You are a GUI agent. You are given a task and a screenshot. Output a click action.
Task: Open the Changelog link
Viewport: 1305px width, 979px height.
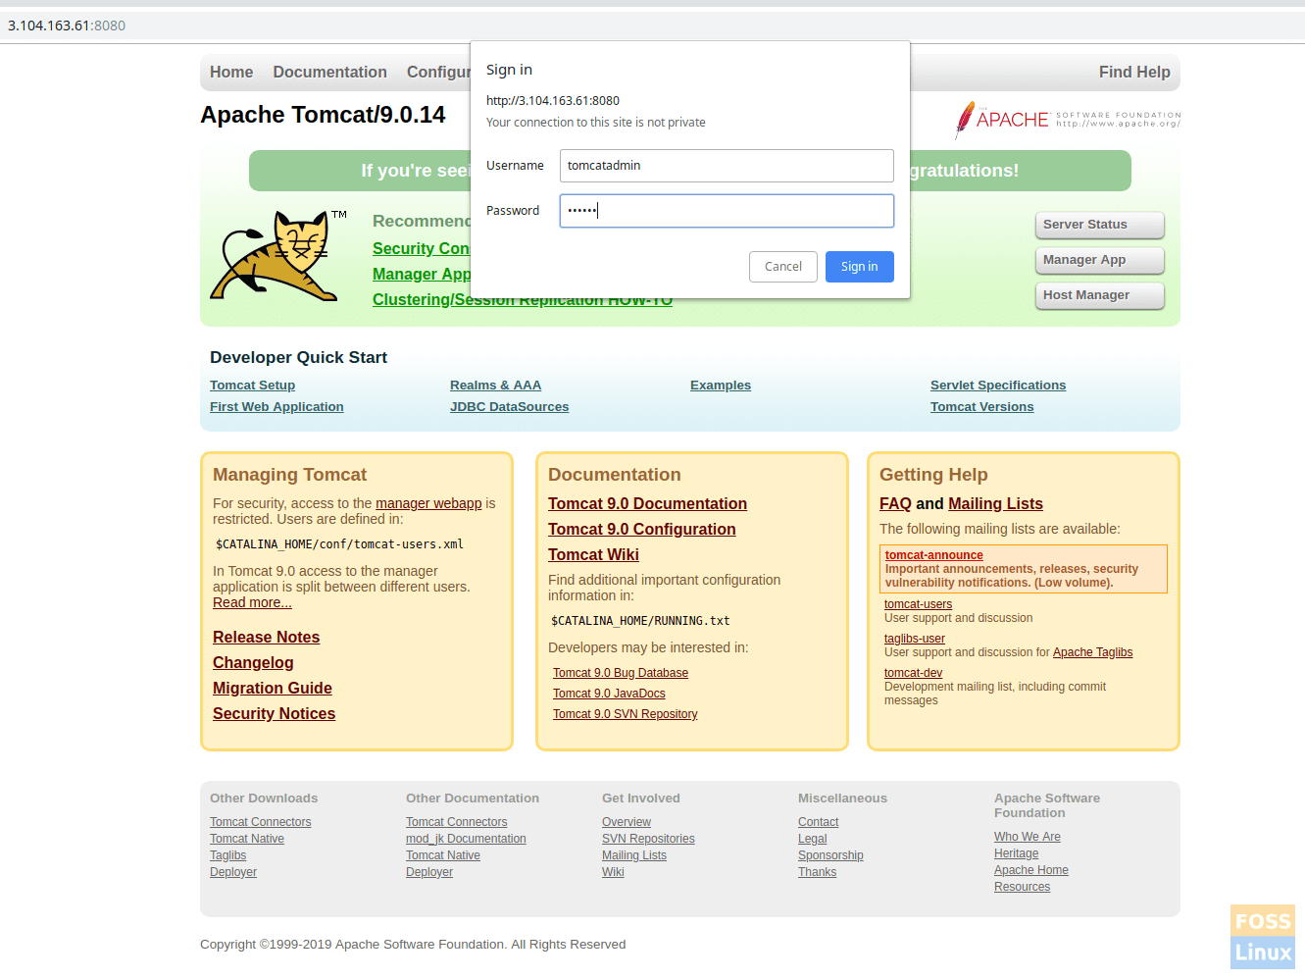tap(253, 663)
